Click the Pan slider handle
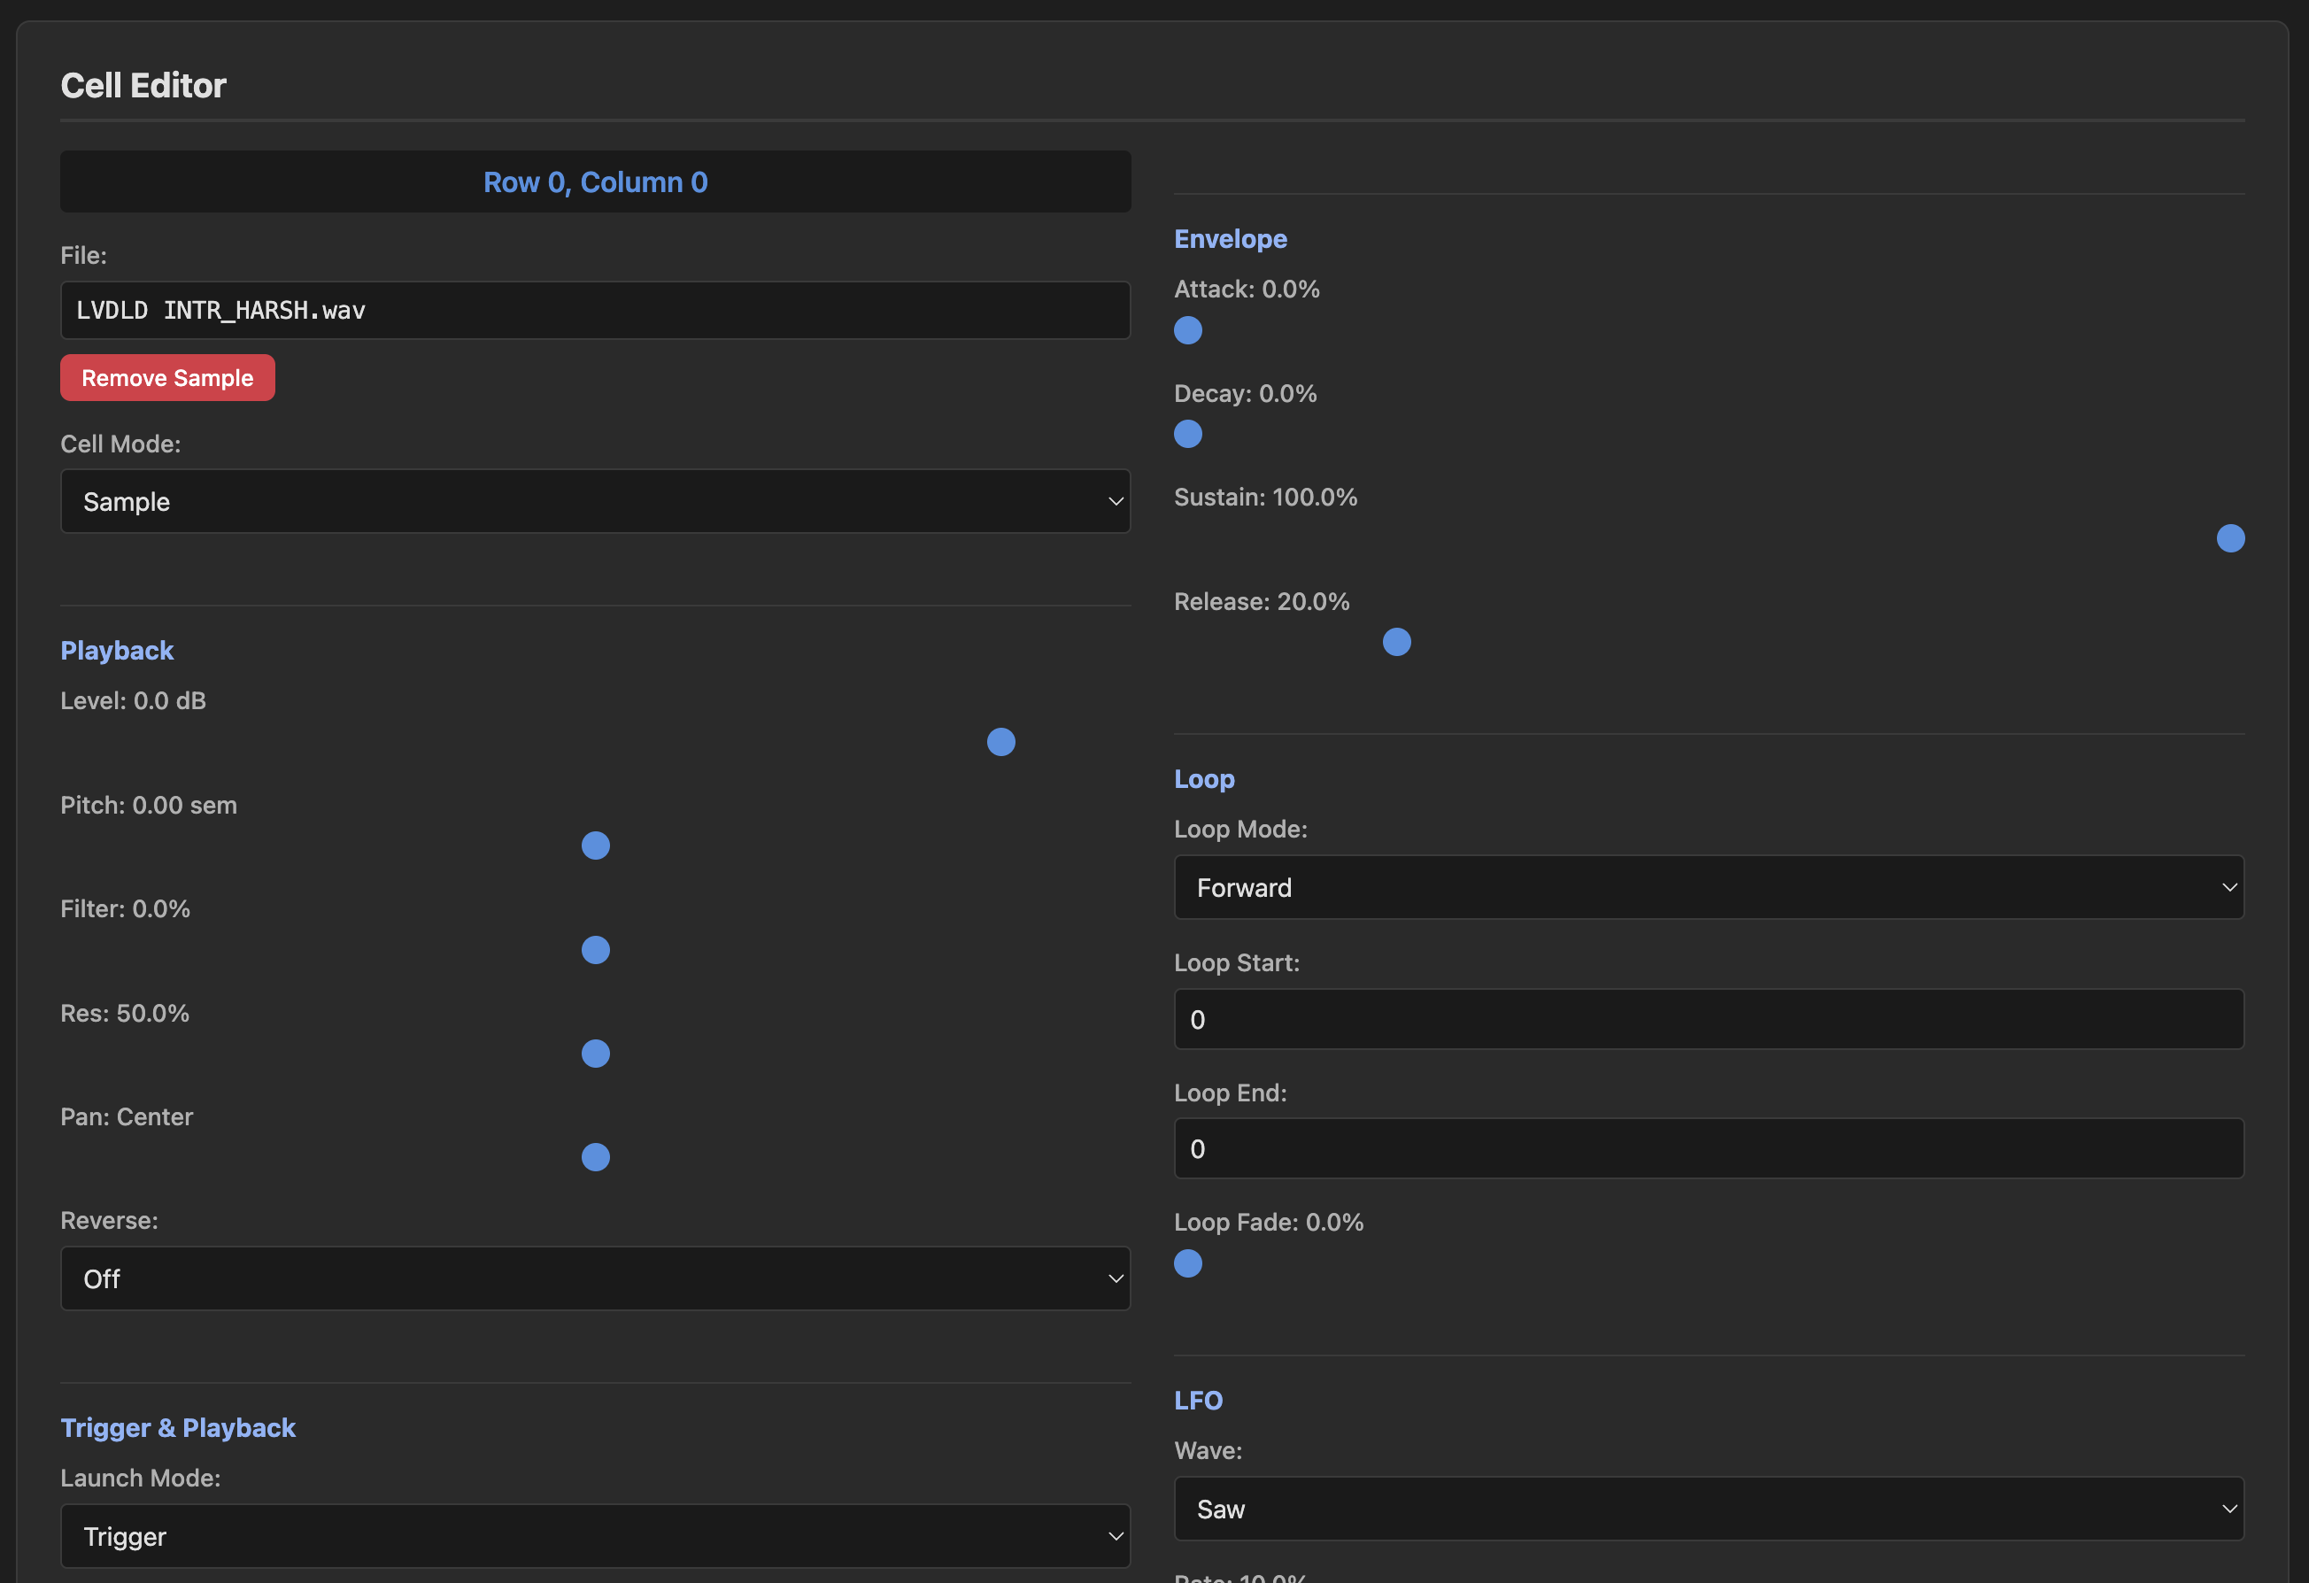2309x1583 pixels. (x=595, y=1156)
